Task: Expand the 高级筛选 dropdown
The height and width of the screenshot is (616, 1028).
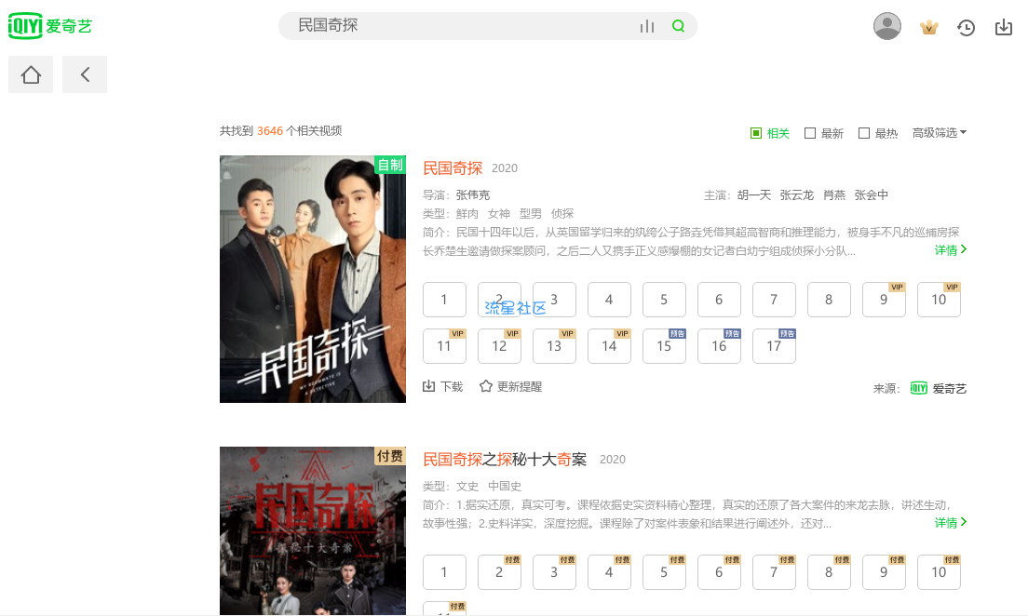Action: click(940, 132)
